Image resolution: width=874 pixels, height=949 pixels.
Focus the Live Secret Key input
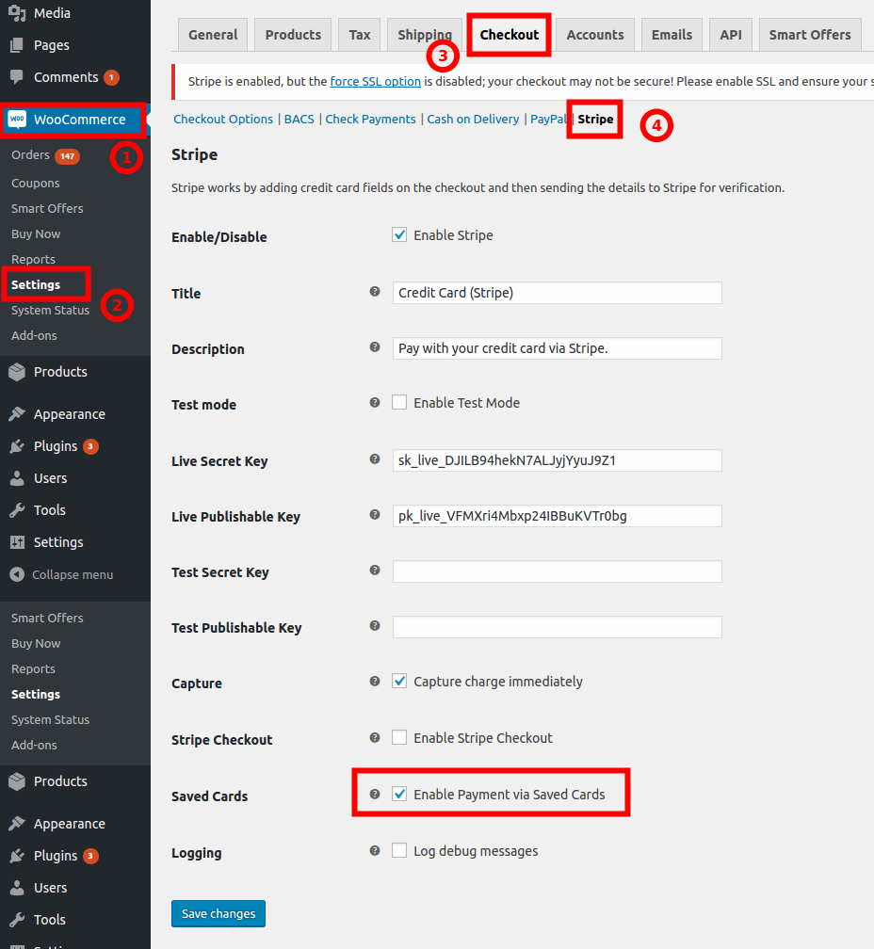point(557,460)
